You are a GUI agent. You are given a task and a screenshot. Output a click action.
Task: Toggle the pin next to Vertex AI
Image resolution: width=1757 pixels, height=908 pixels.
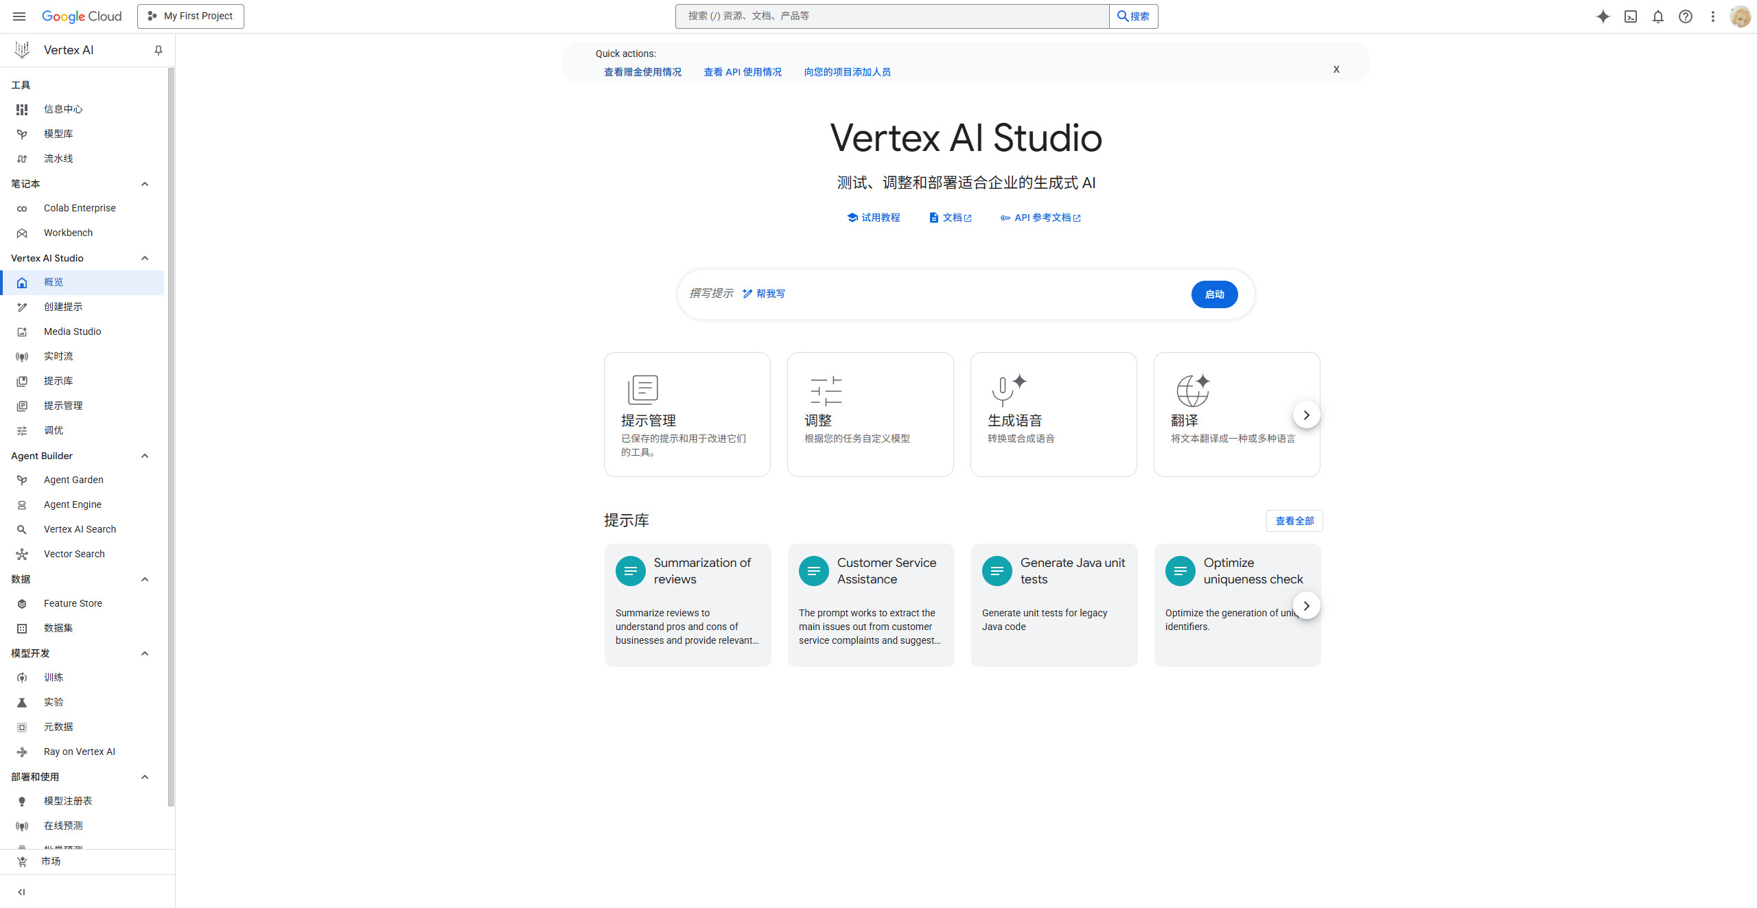159,50
